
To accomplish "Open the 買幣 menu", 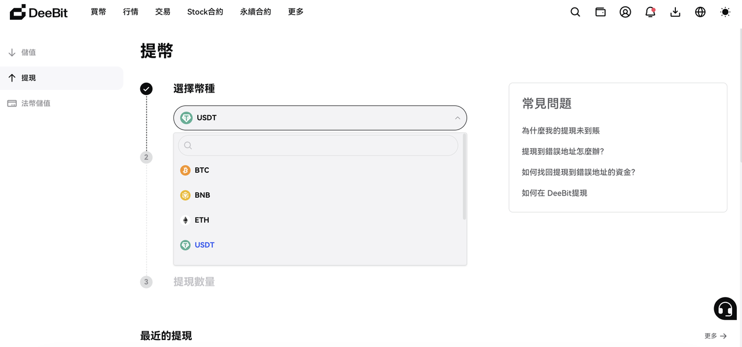I will pyautogui.click(x=99, y=12).
